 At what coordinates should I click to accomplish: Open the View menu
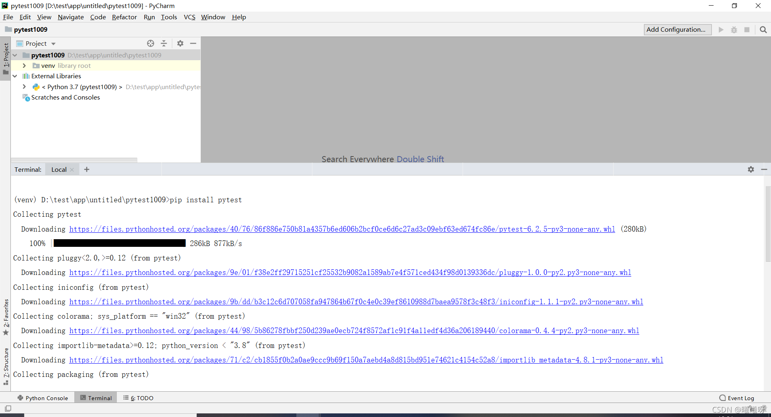click(x=44, y=17)
